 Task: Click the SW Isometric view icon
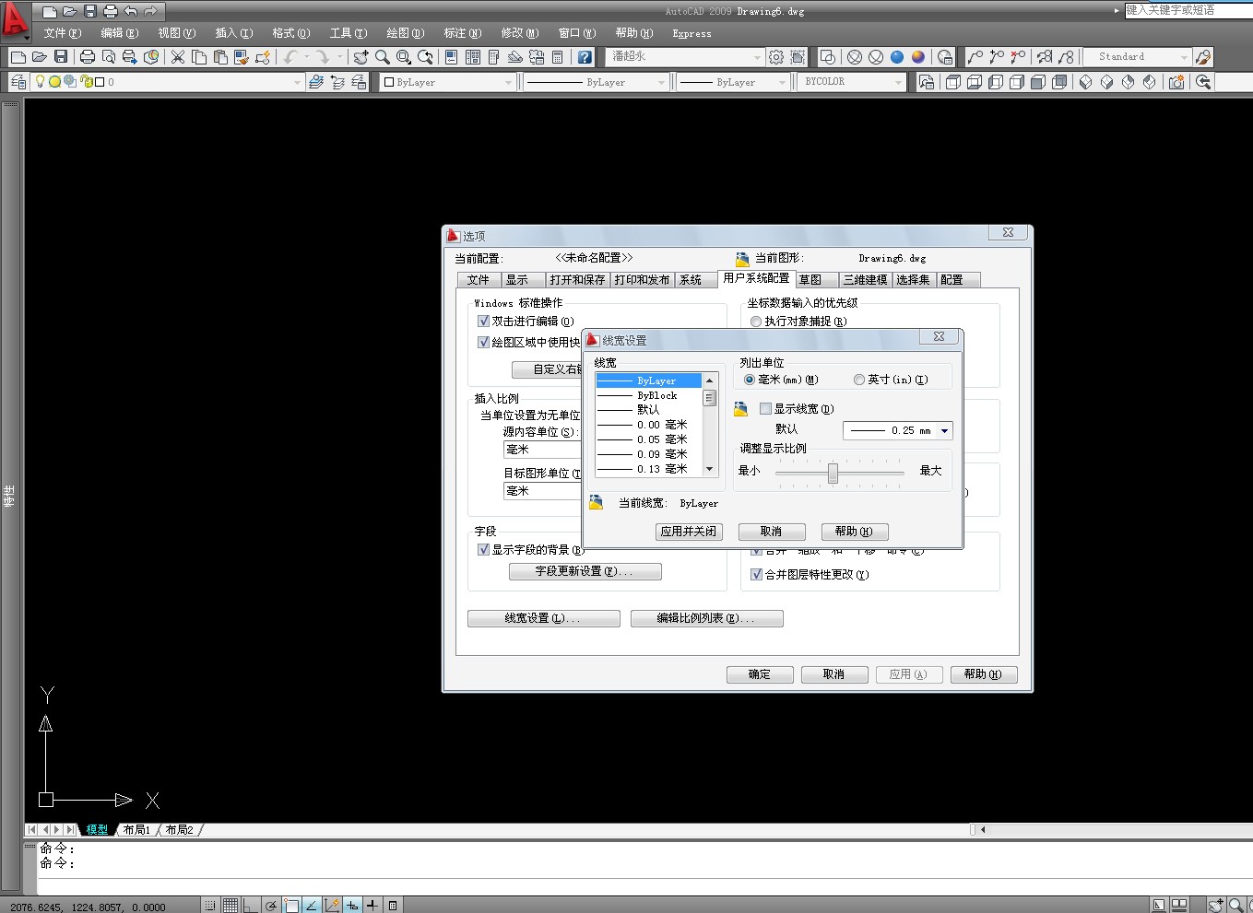[x=1085, y=82]
